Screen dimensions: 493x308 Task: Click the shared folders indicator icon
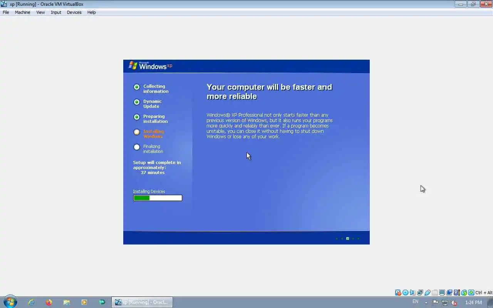(435, 293)
